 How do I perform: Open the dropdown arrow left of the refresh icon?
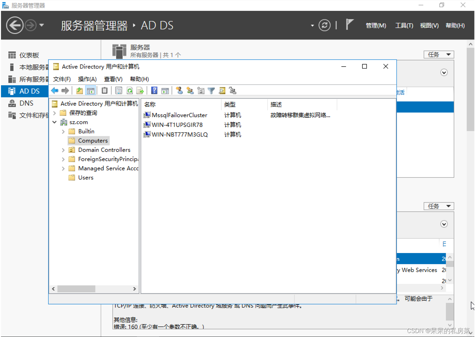tap(312, 26)
